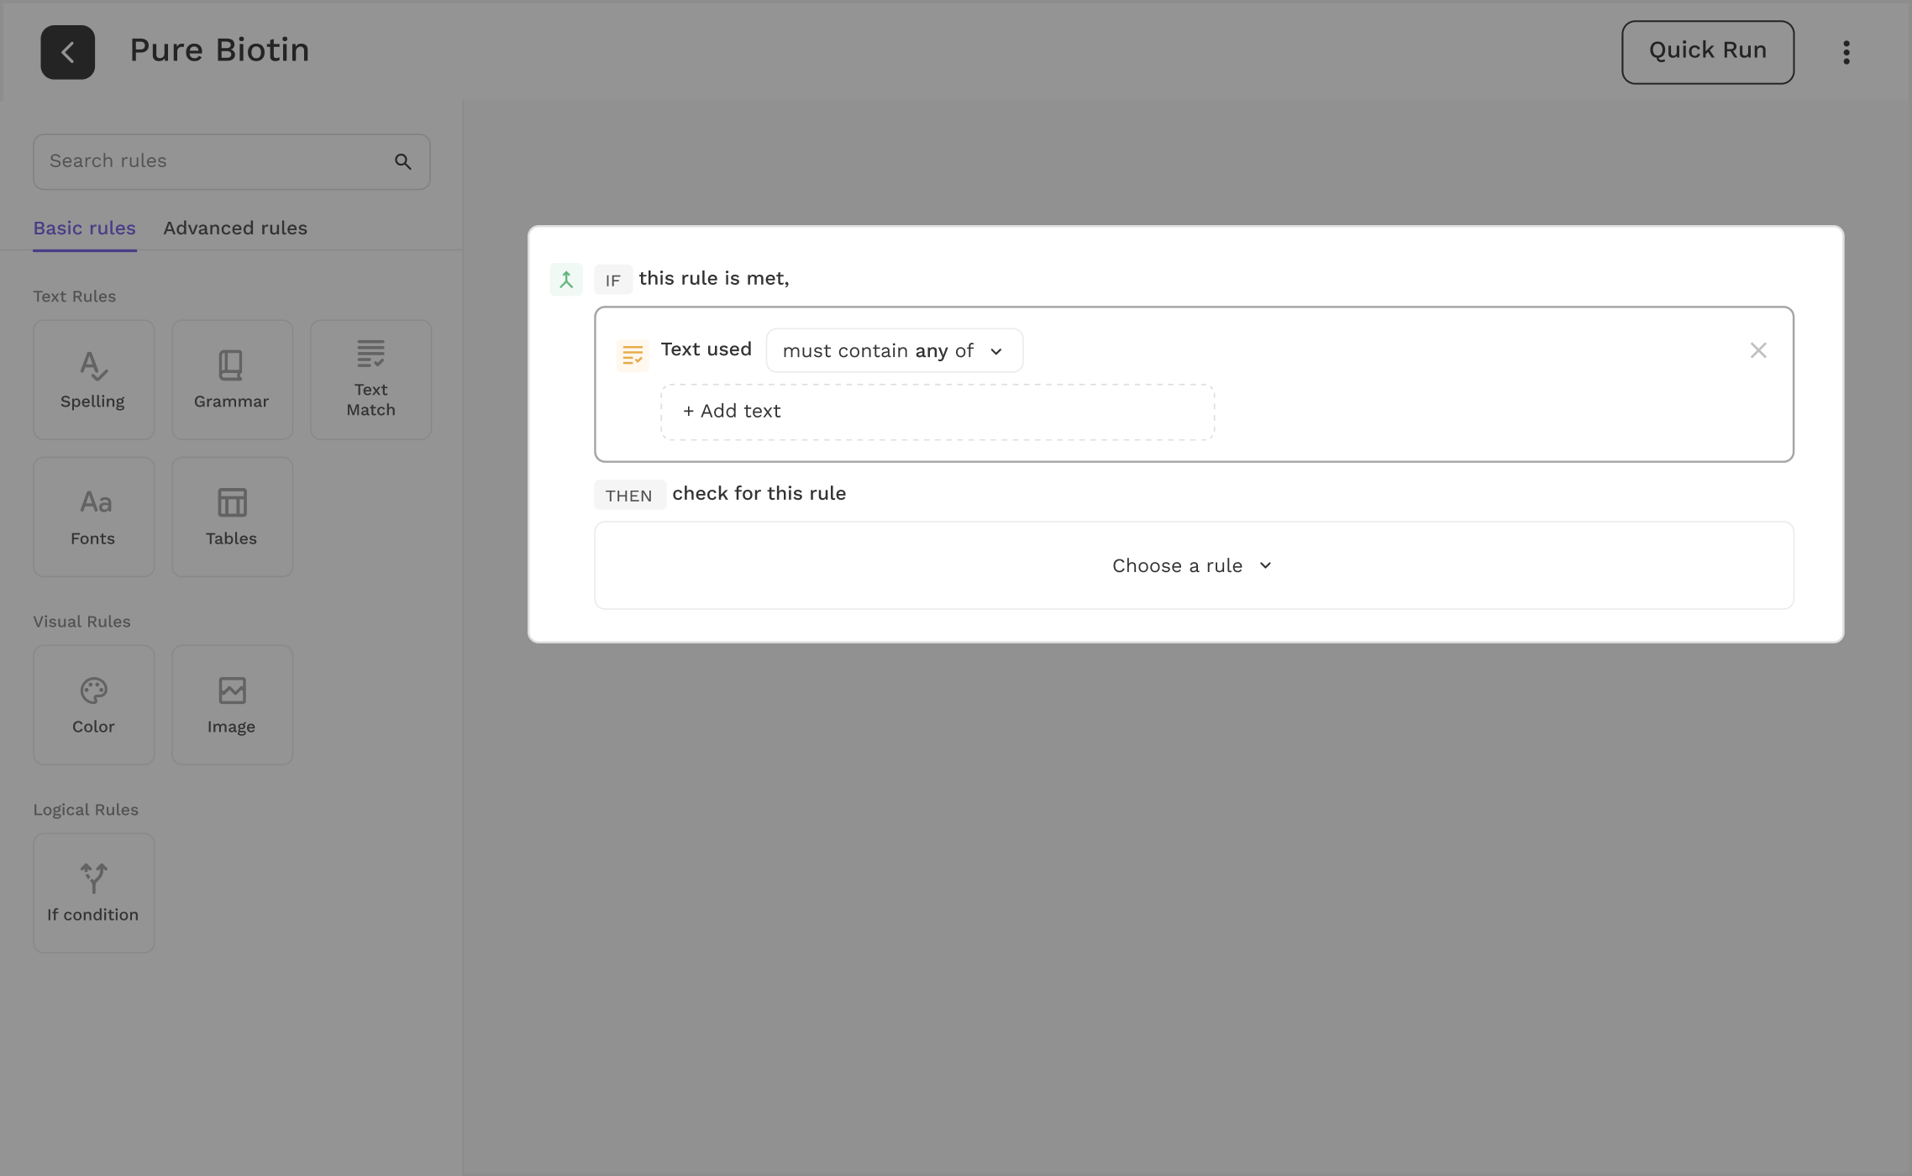Image resolution: width=1912 pixels, height=1176 pixels.
Task: Choose the Text Match rule tile
Action: [370, 380]
